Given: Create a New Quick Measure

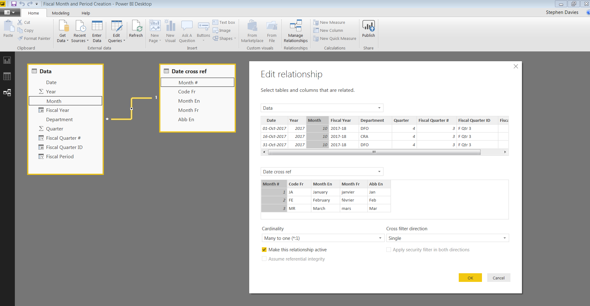Looking at the screenshot, I should [335, 38].
